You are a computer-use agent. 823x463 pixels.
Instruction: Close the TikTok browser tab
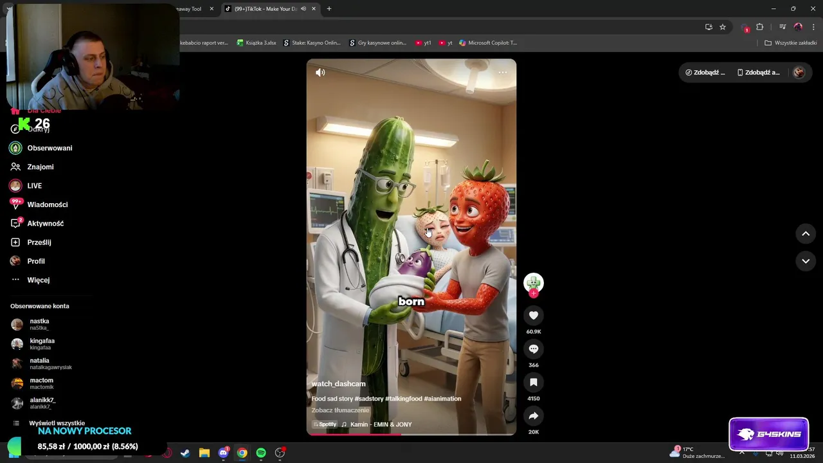pyautogui.click(x=314, y=9)
